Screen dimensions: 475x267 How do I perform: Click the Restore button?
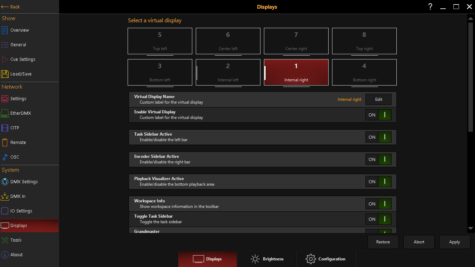pos(383,242)
